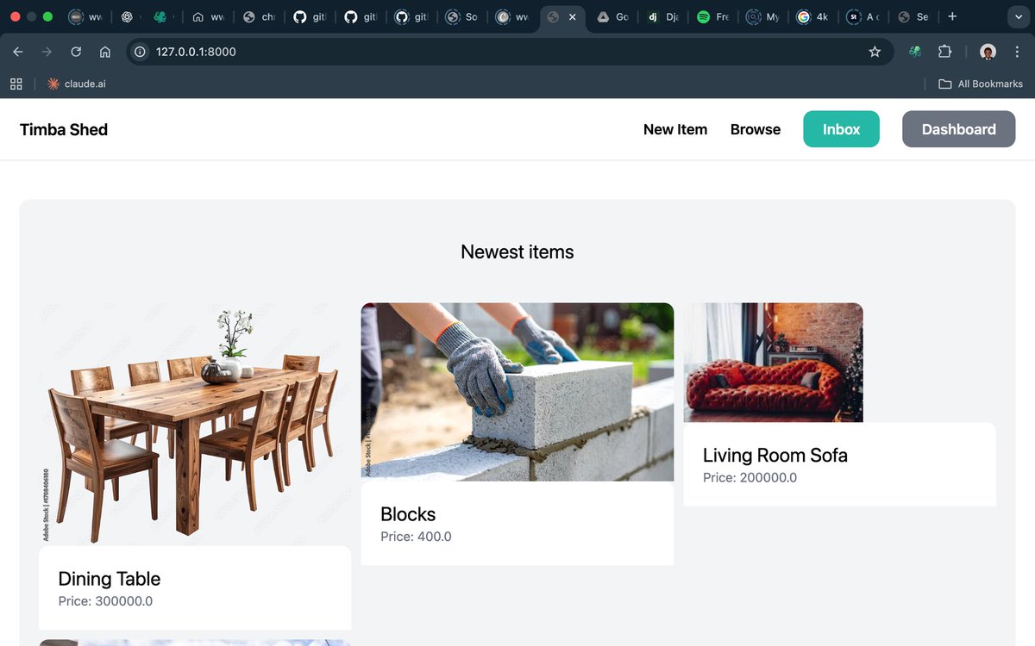Open the Inbox button
The image size is (1035, 646).
(841, 129)
